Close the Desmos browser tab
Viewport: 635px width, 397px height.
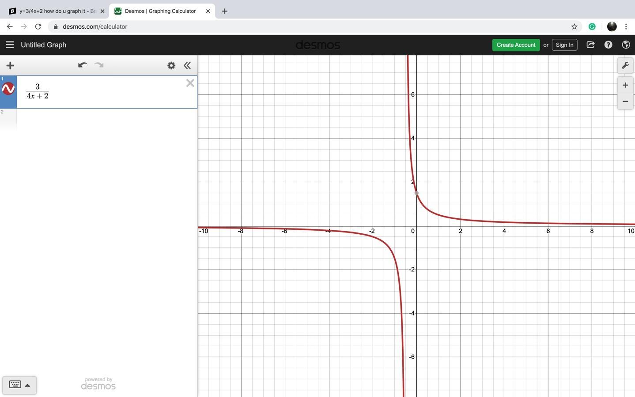click(208, 11)
